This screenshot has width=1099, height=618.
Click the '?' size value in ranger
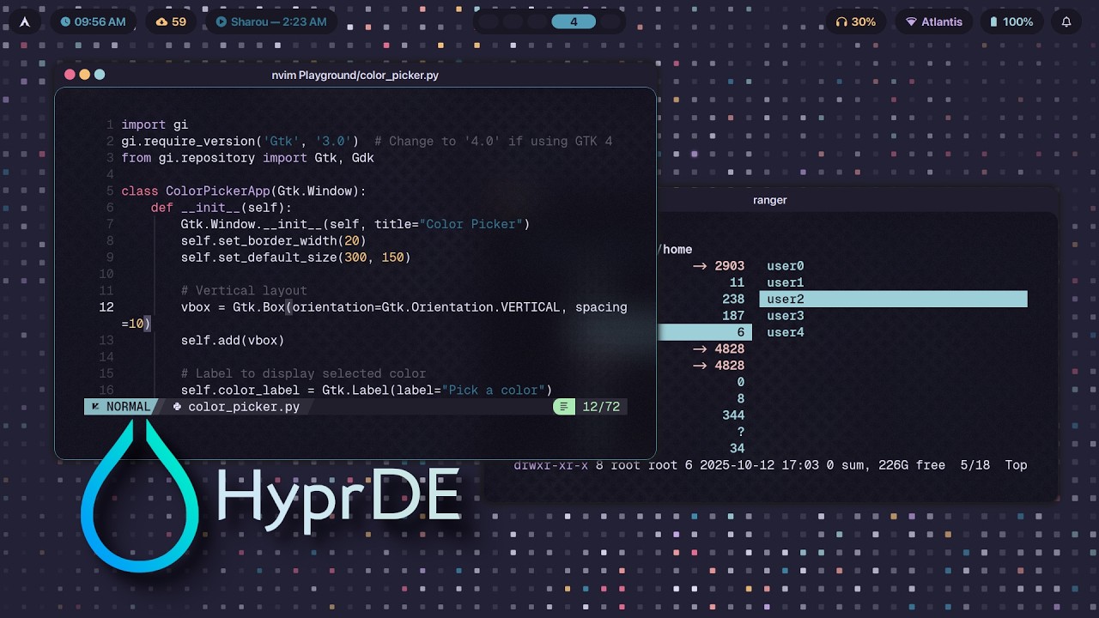(x=741, y=432)
